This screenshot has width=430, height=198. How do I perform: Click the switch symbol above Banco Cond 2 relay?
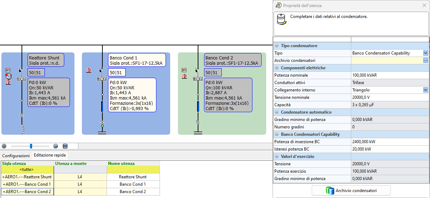[x=197, y=71]
